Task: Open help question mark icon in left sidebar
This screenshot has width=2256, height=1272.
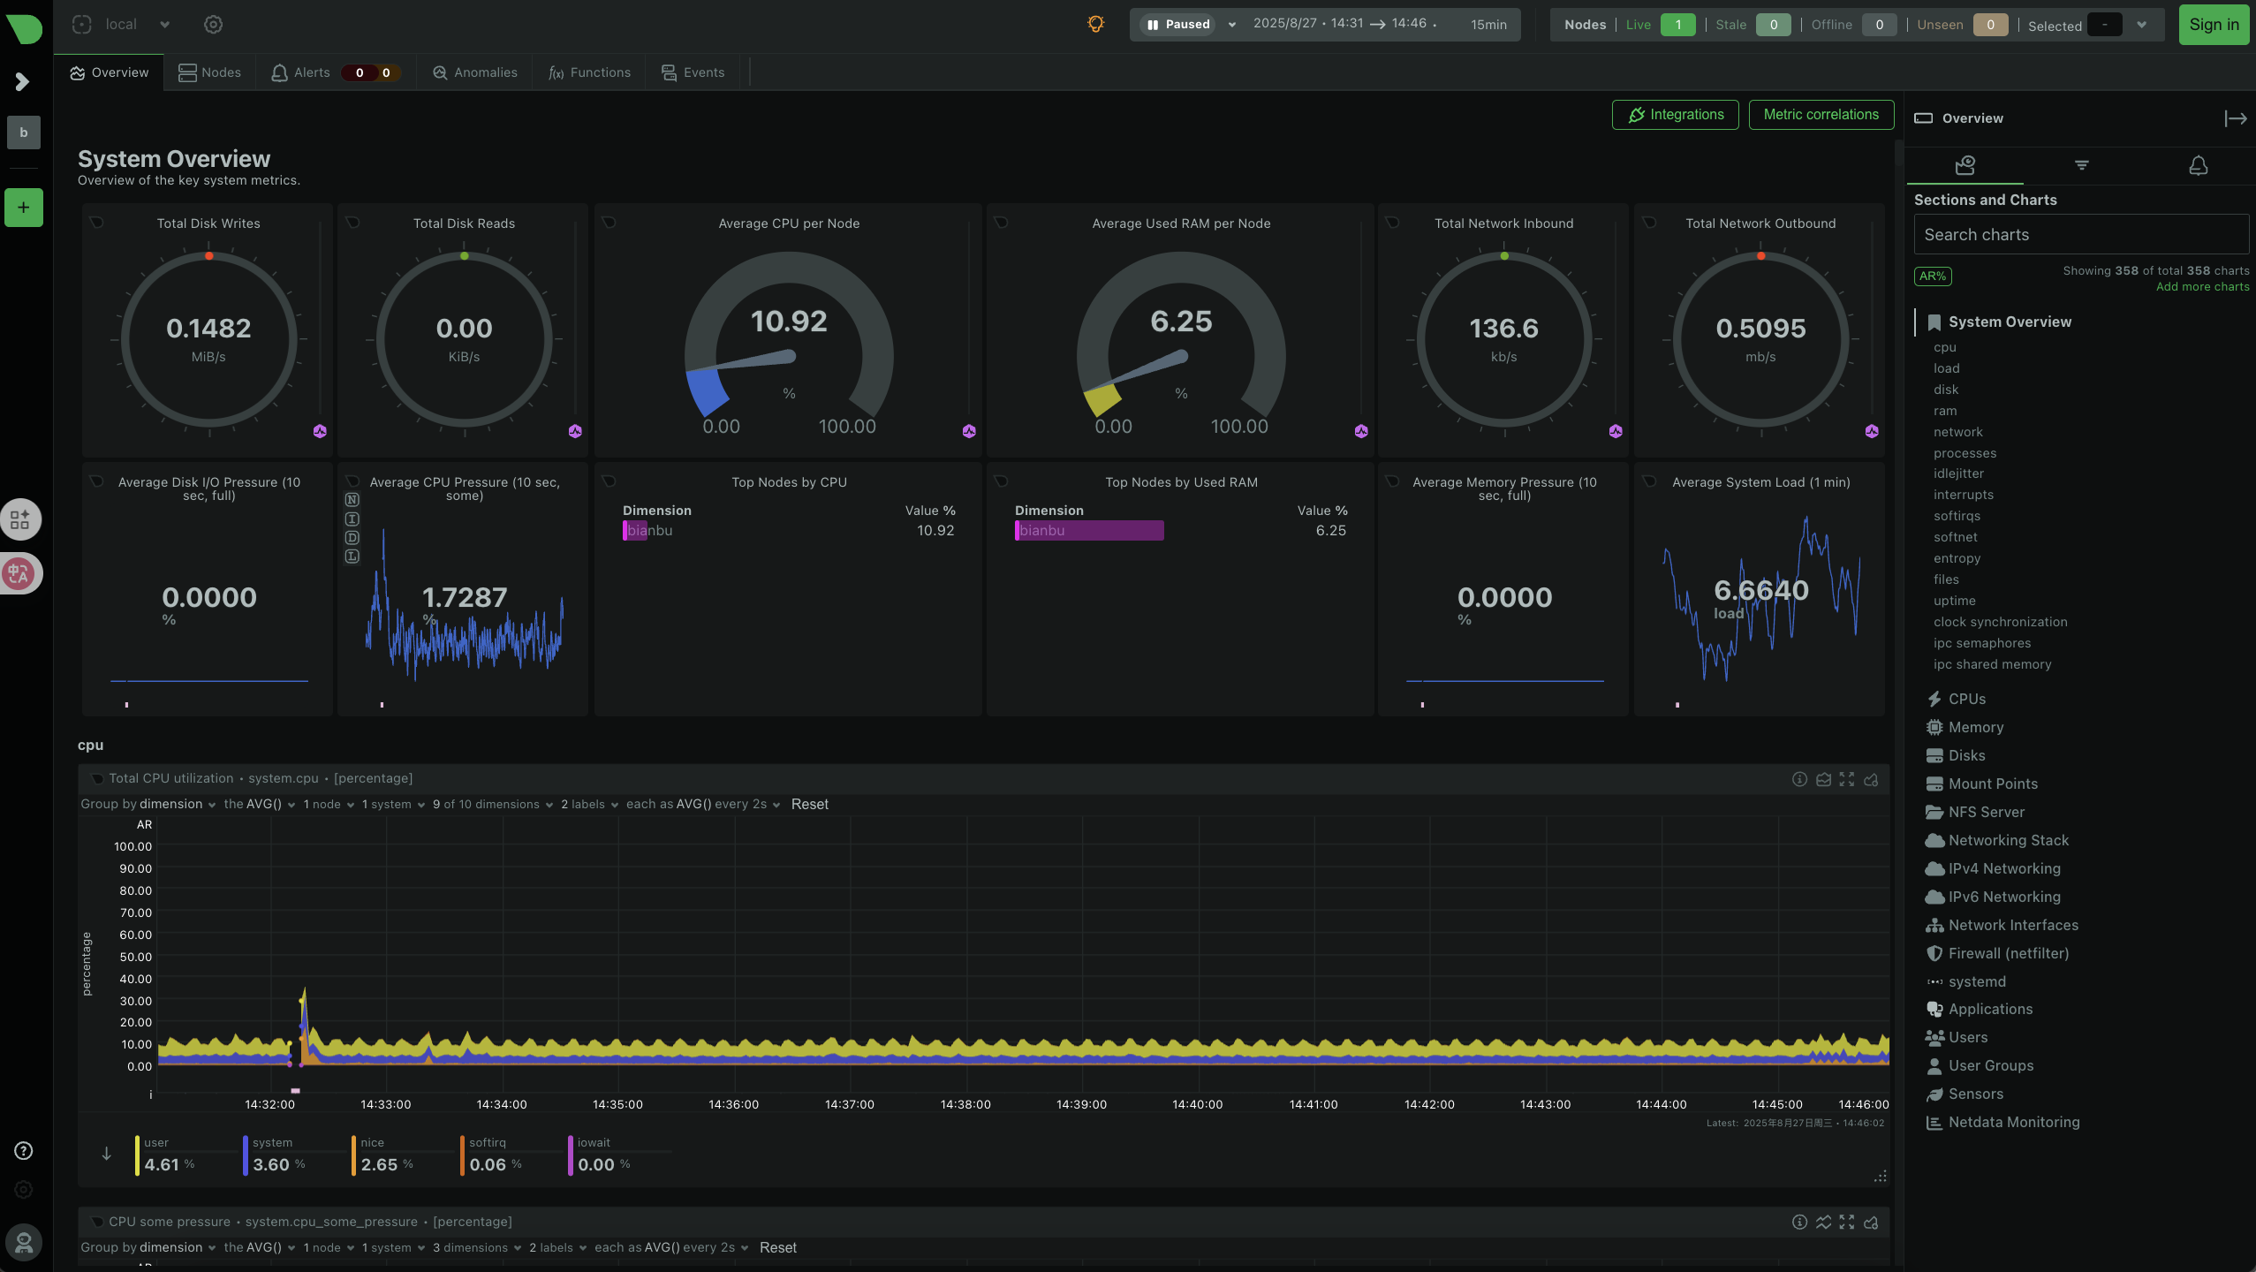Action: point(24,1150)
